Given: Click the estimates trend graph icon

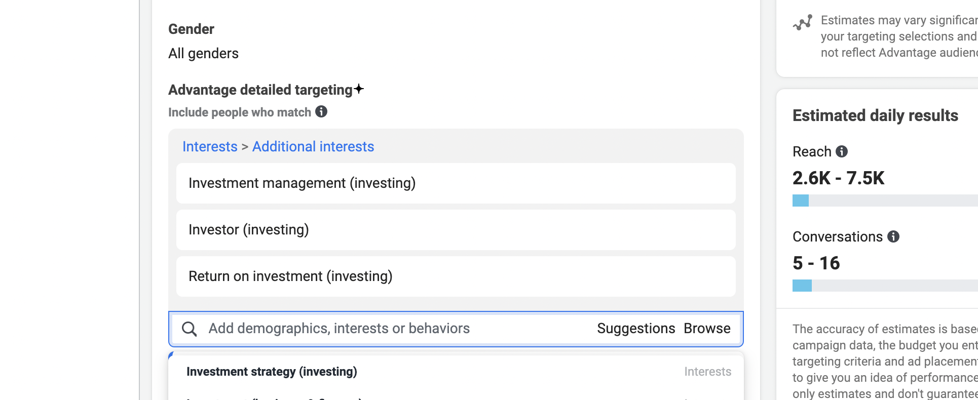Looking at the screenshot, I should pos(803,23).
